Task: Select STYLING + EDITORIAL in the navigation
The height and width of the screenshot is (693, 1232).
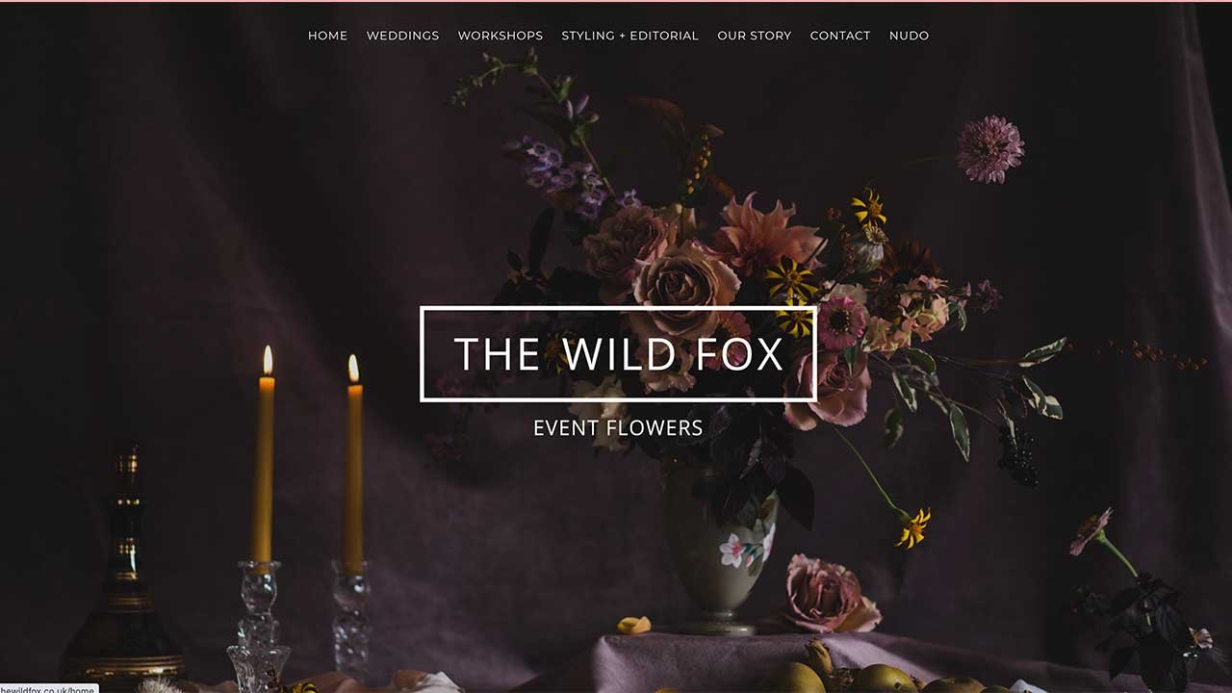Action: tap(629, 36)
